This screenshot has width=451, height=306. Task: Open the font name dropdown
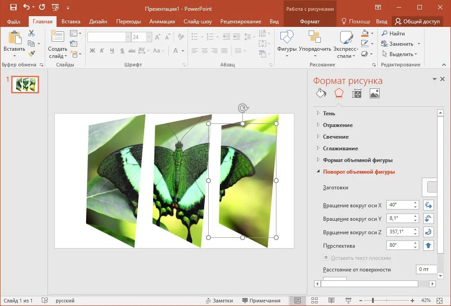tap(128, 37)
